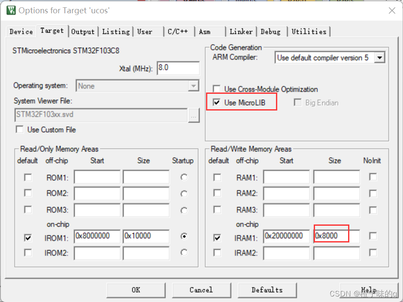Go to the Debug tab

click(272, 32)
